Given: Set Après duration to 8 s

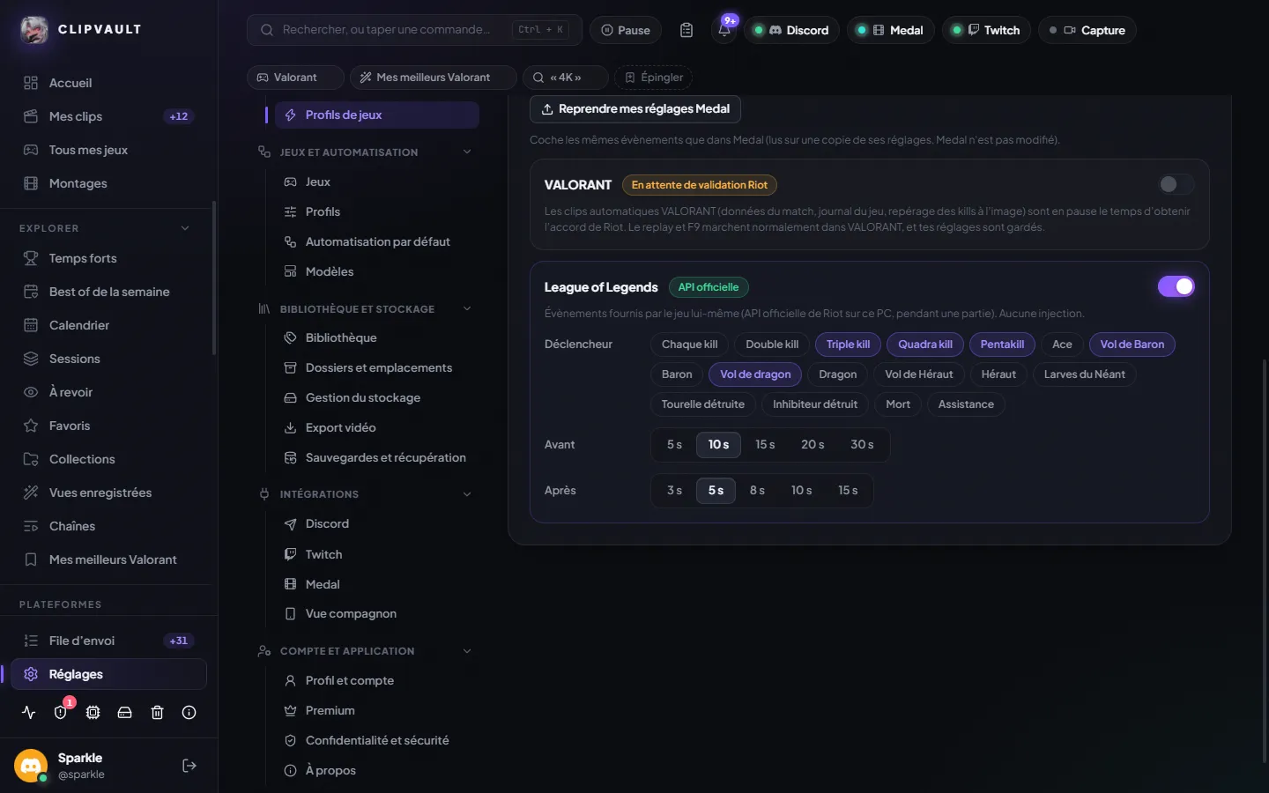Looking at the screenshot, I should point(757,491).
